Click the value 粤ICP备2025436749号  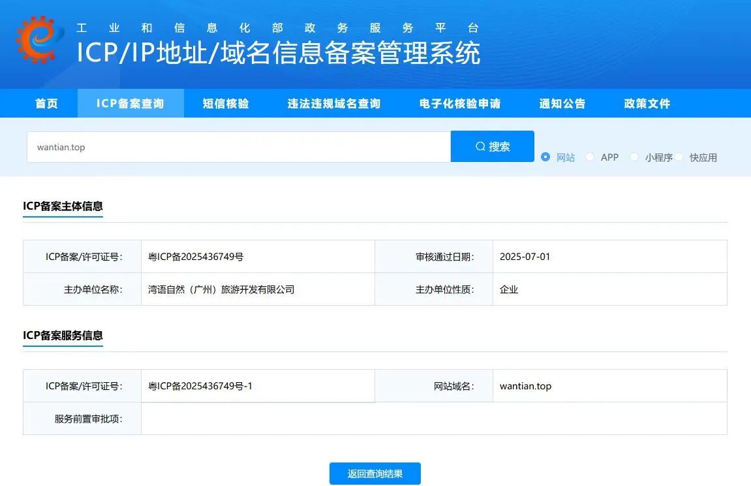click(x=195, y=257)
